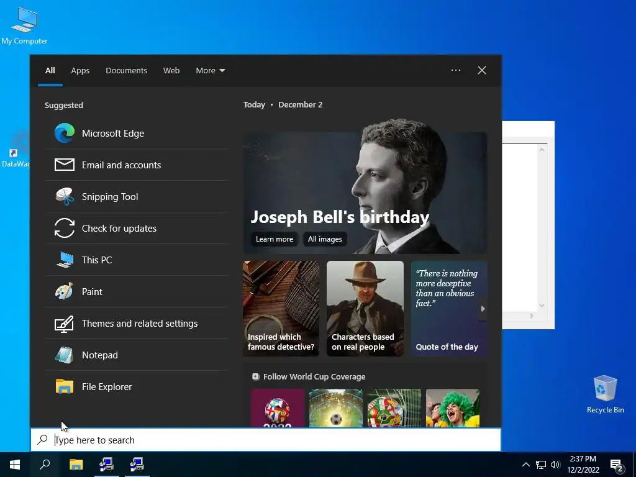The image size is (636, 477).
Task: Switch to the Documents tab
Action: [126, 71]
